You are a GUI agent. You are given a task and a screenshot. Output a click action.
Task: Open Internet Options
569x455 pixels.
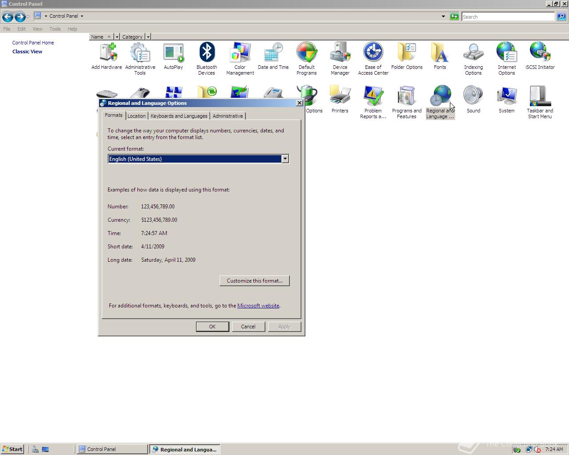pos(507,59)
